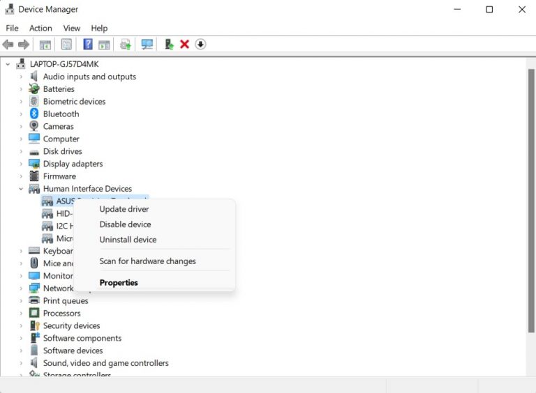Click the red X Uninstall device icon
Image resolution: width=536 pixels, height=393 pixels.
[184, 45]
